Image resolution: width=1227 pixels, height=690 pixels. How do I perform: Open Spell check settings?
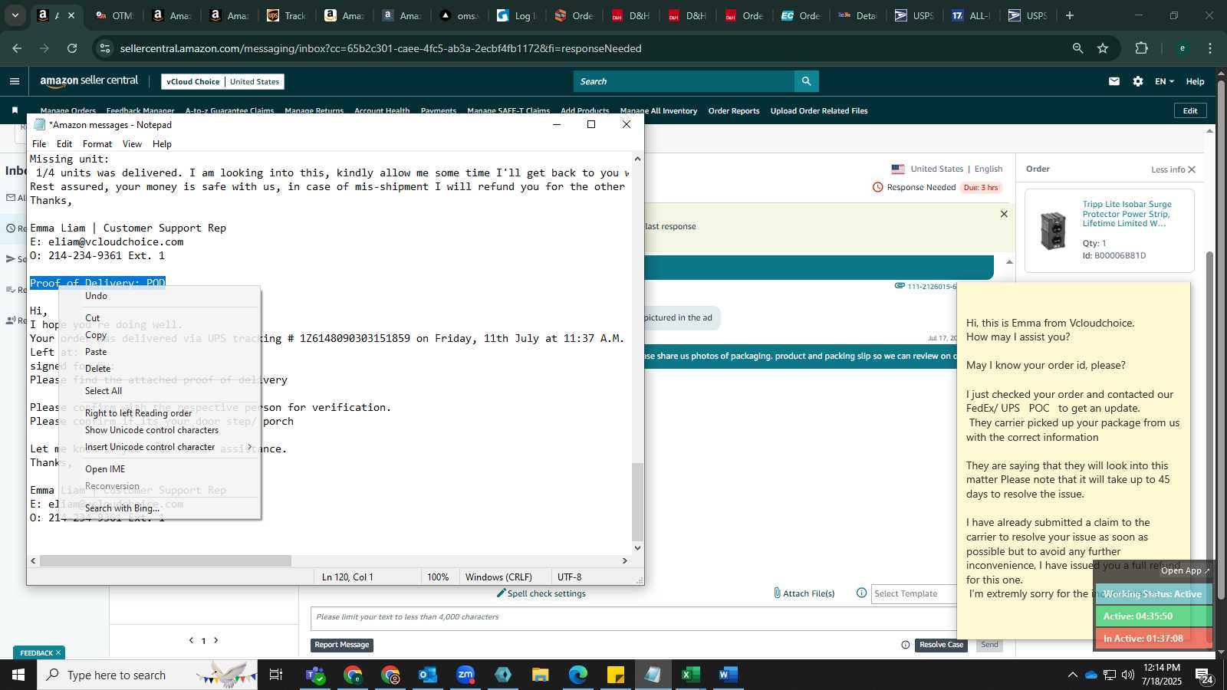[x=541, y=593]
